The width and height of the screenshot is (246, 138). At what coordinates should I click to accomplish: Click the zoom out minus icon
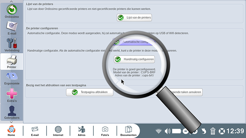[185, 131]
